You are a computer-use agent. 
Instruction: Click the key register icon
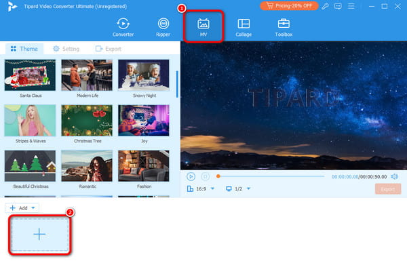point(325,6)
